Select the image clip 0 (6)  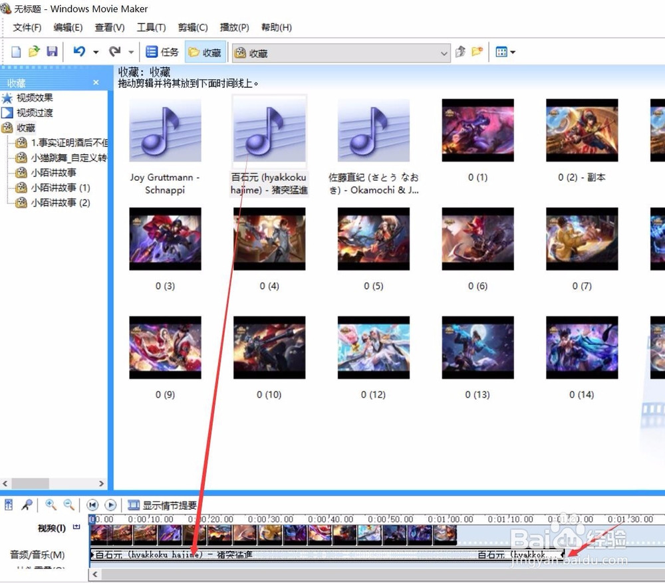(478, 239)
